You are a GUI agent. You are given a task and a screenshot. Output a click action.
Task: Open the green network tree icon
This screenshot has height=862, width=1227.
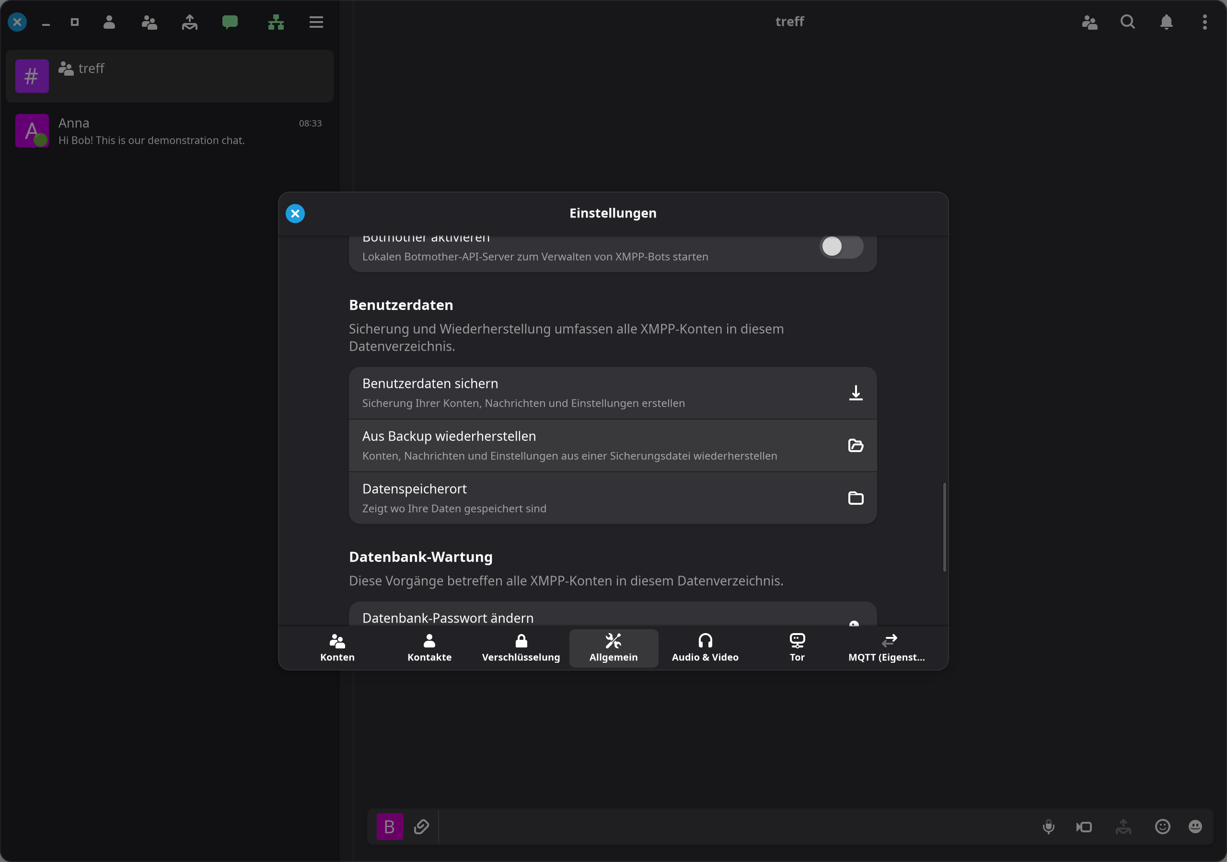(276, 22)
